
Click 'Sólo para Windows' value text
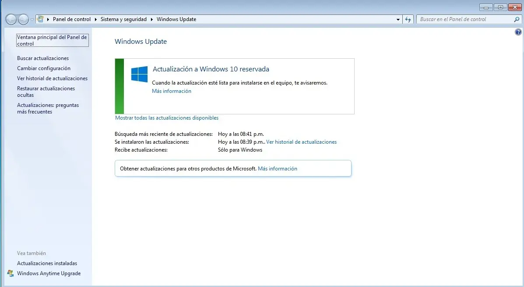pos(240,150)
